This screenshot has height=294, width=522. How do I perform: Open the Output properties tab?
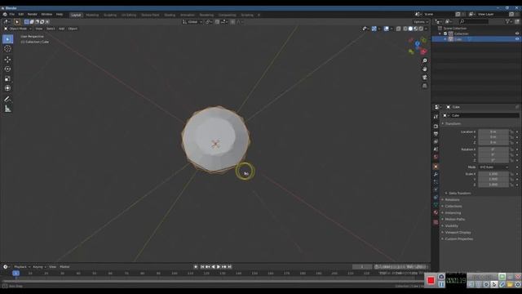click(436, 134)
